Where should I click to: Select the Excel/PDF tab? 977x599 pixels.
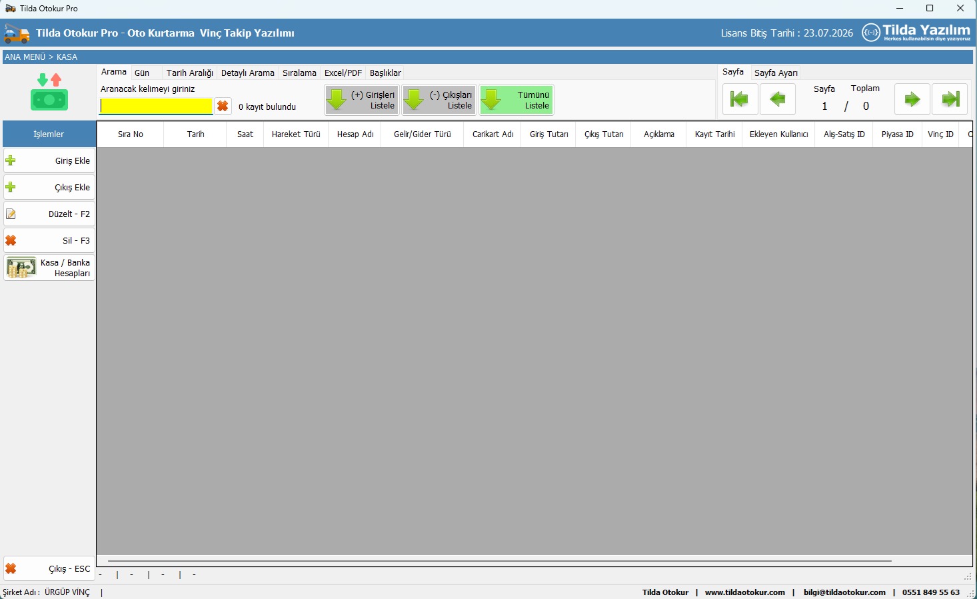tap(343, 73)
